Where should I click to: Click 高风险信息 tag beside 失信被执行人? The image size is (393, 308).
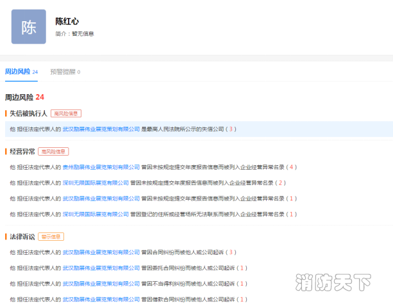tap(67, 113)
